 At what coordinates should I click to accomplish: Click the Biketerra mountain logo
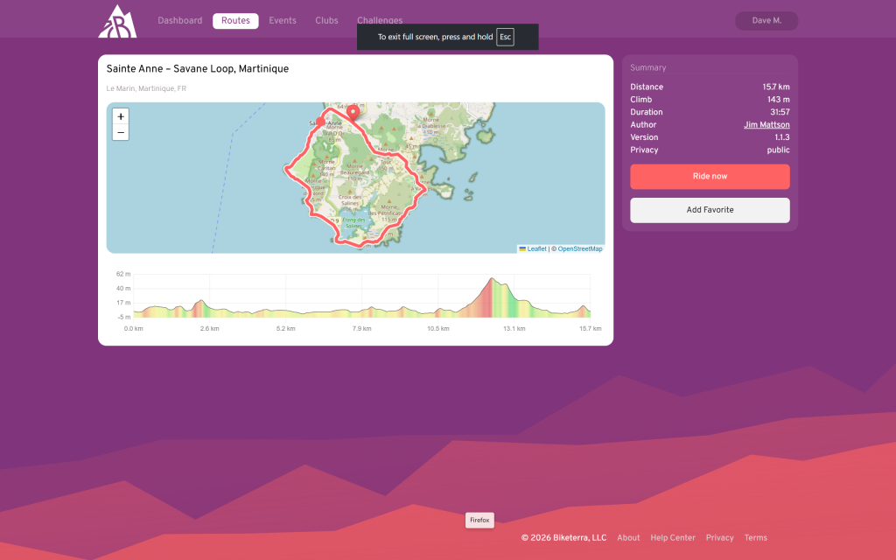117,21
